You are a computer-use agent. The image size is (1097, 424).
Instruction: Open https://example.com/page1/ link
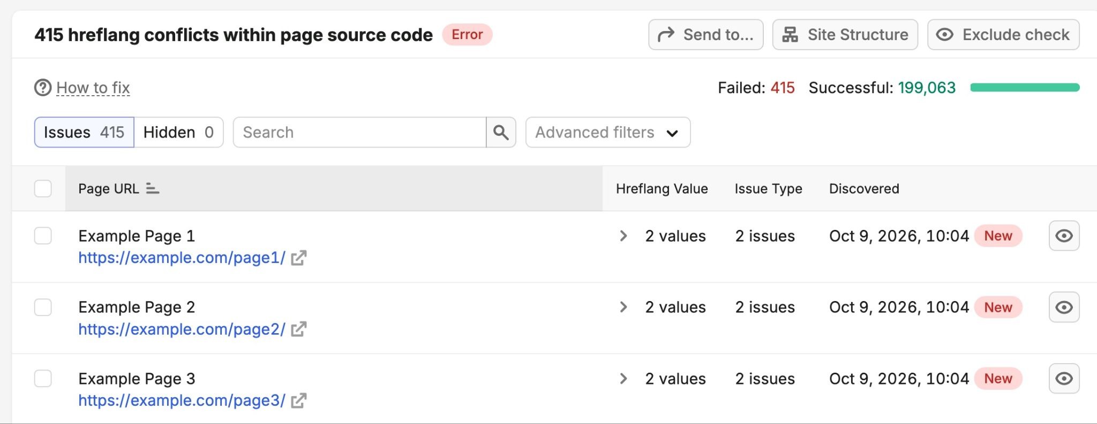click(x=182, y=258)
